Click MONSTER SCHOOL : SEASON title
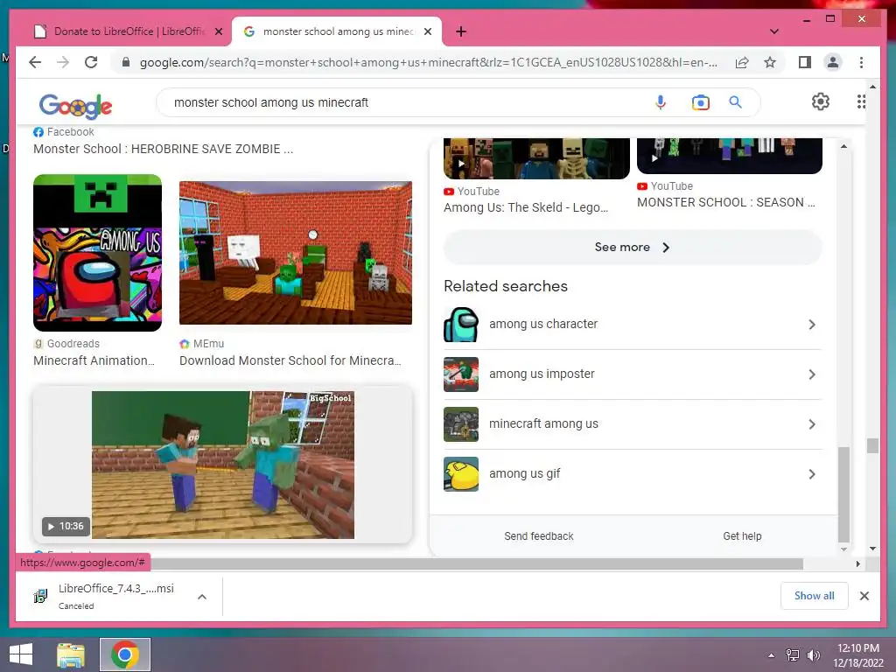The height and width of the screenshot is (672, 896). click(725, 202)
